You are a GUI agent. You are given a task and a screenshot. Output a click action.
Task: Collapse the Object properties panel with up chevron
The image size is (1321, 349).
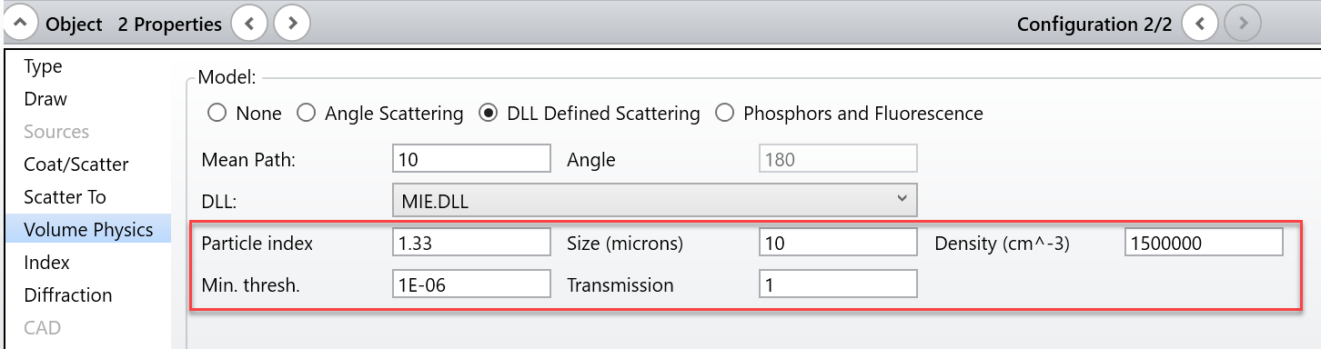tap(21, 24)
